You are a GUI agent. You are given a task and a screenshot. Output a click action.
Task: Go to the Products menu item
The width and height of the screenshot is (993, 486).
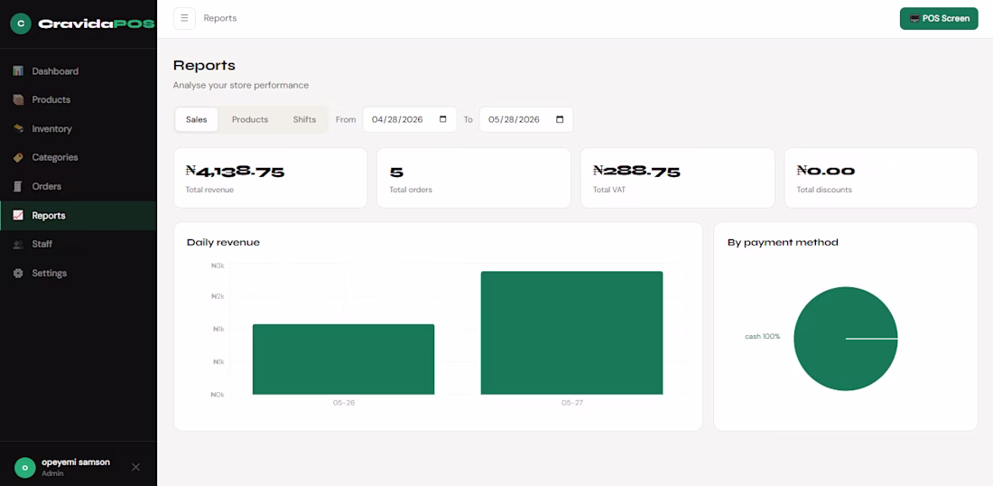[78, 99]
